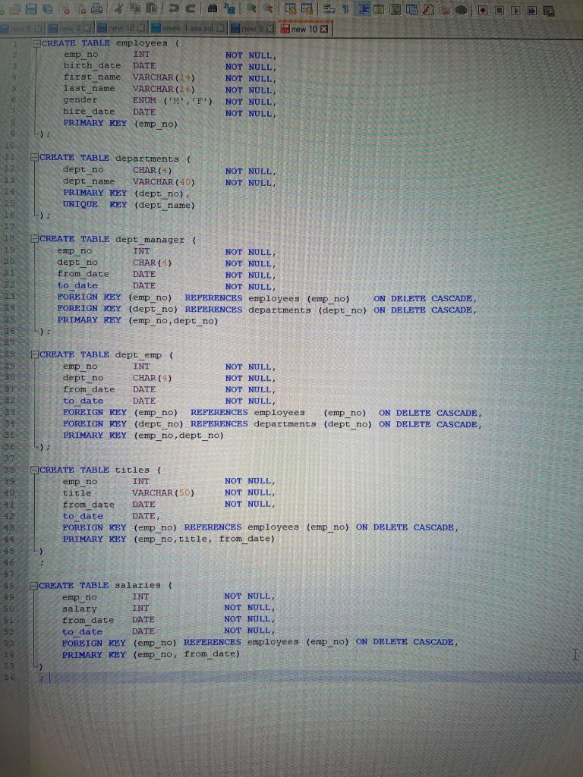The width and height of the screenshot is (583, 777).
Task: Collapse the CREATE TABLE titles fold
Action: click(34, 470)
